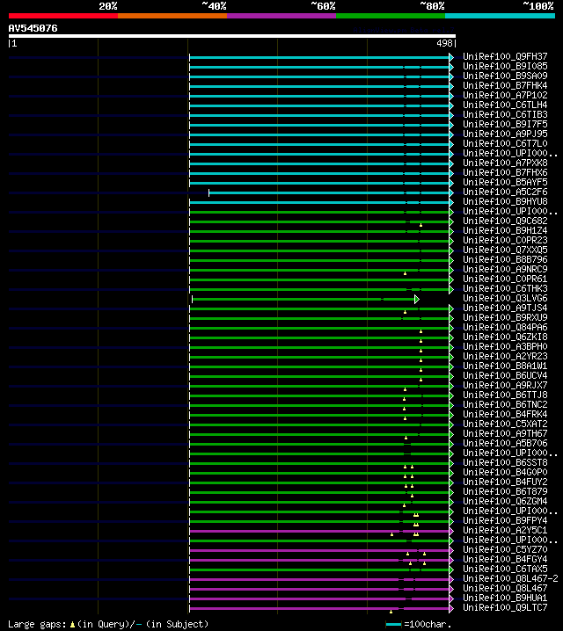Click the cyan alignment bar of UniRef100_Q9FH37
Image resolution: width=563 pixels, height=631 pixels.
pos(319,57)
